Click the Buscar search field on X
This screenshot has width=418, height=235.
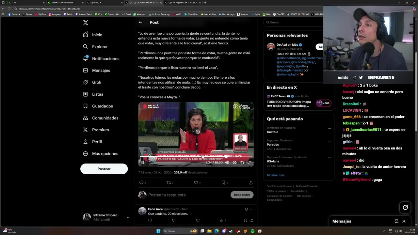[294, 22]
